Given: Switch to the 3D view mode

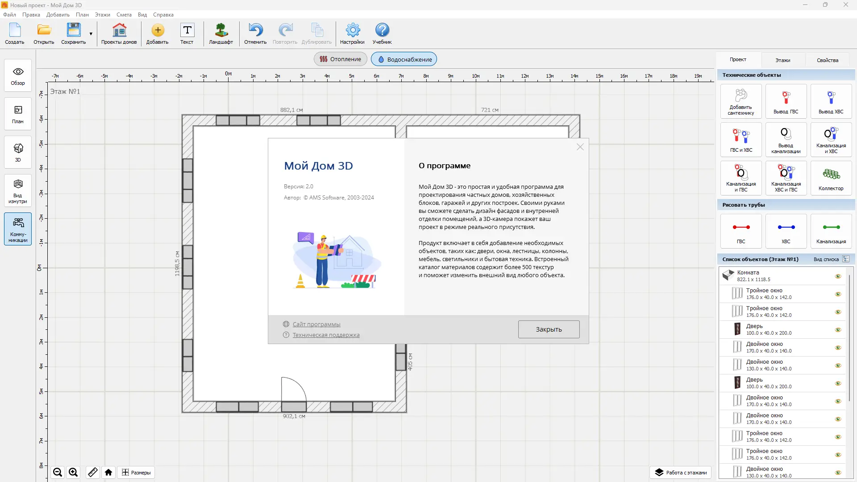Looking at the screenshot, I should coord(18,152).
